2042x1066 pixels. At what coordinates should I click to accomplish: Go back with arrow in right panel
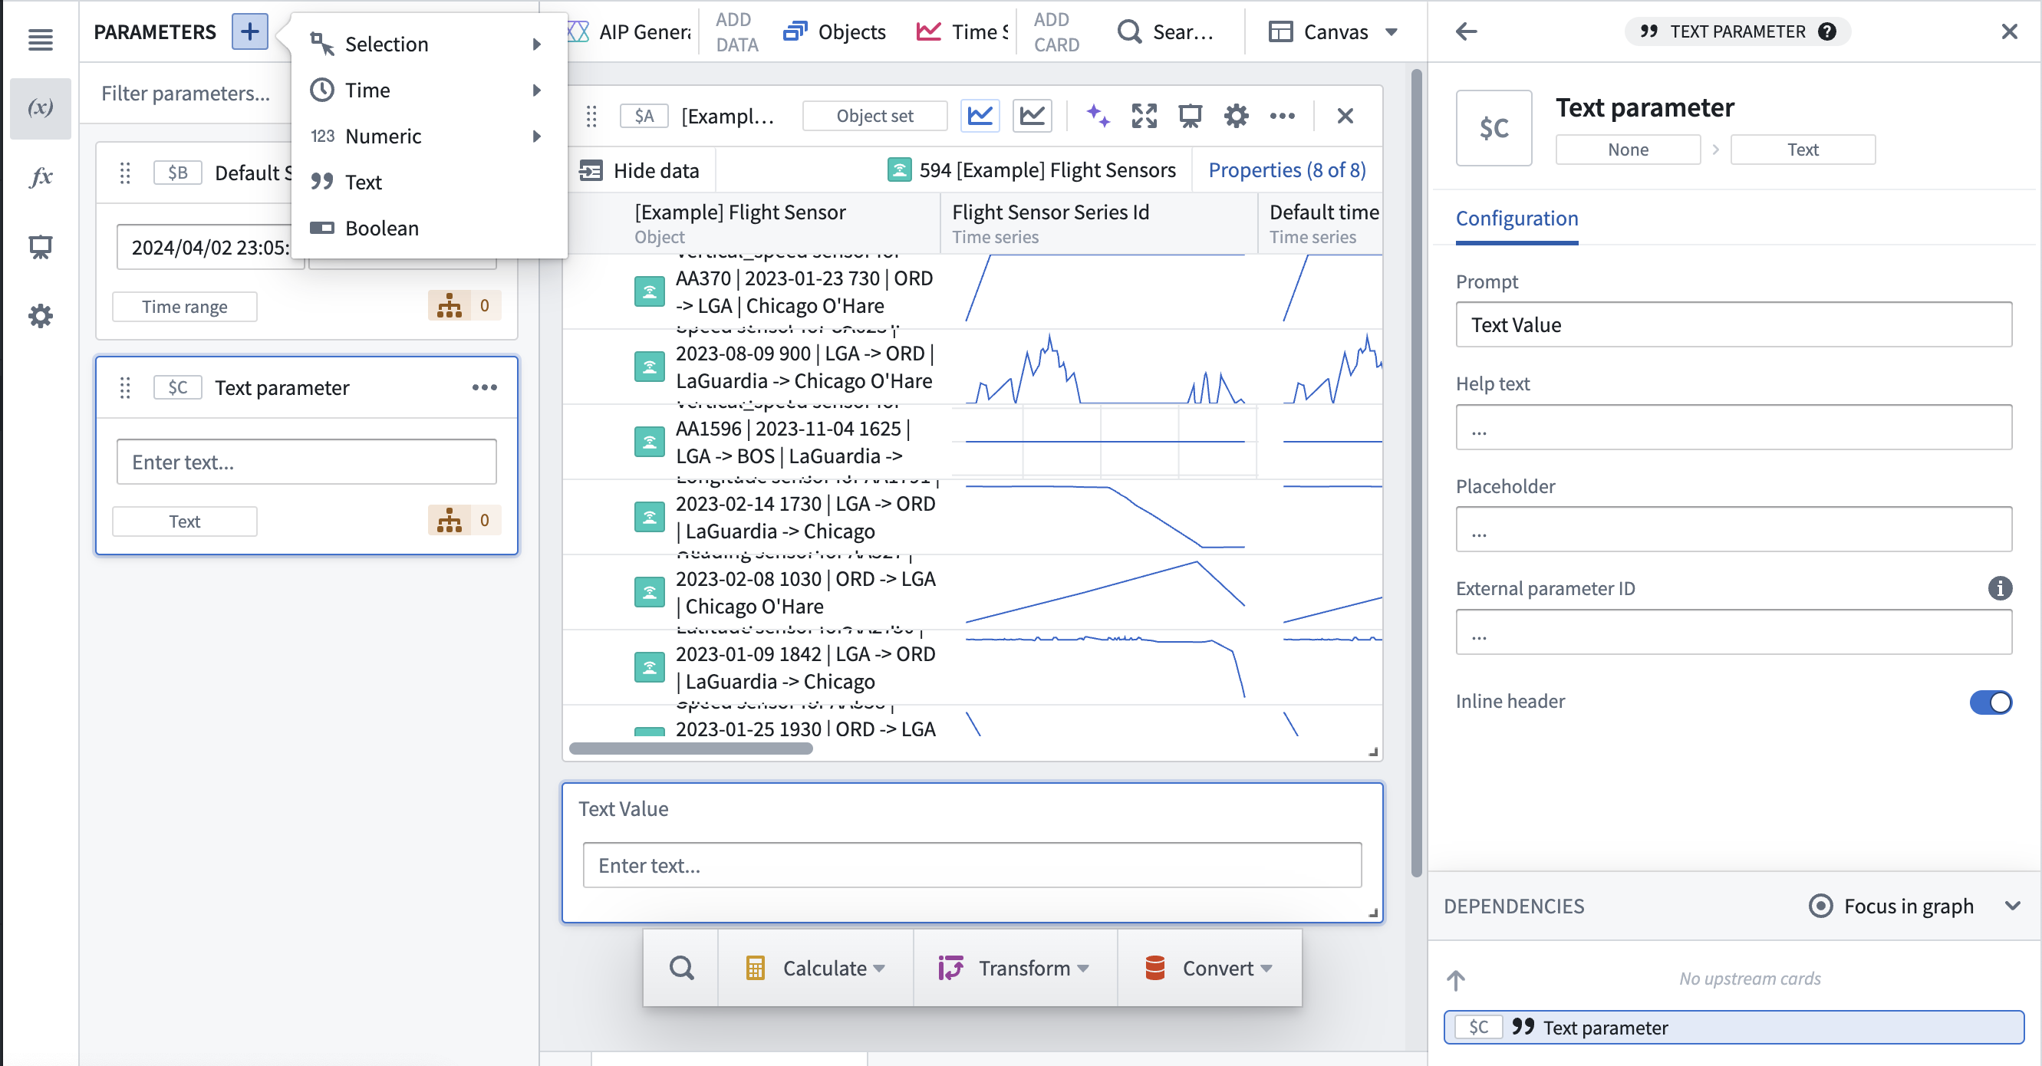[x=1467, y=31]
